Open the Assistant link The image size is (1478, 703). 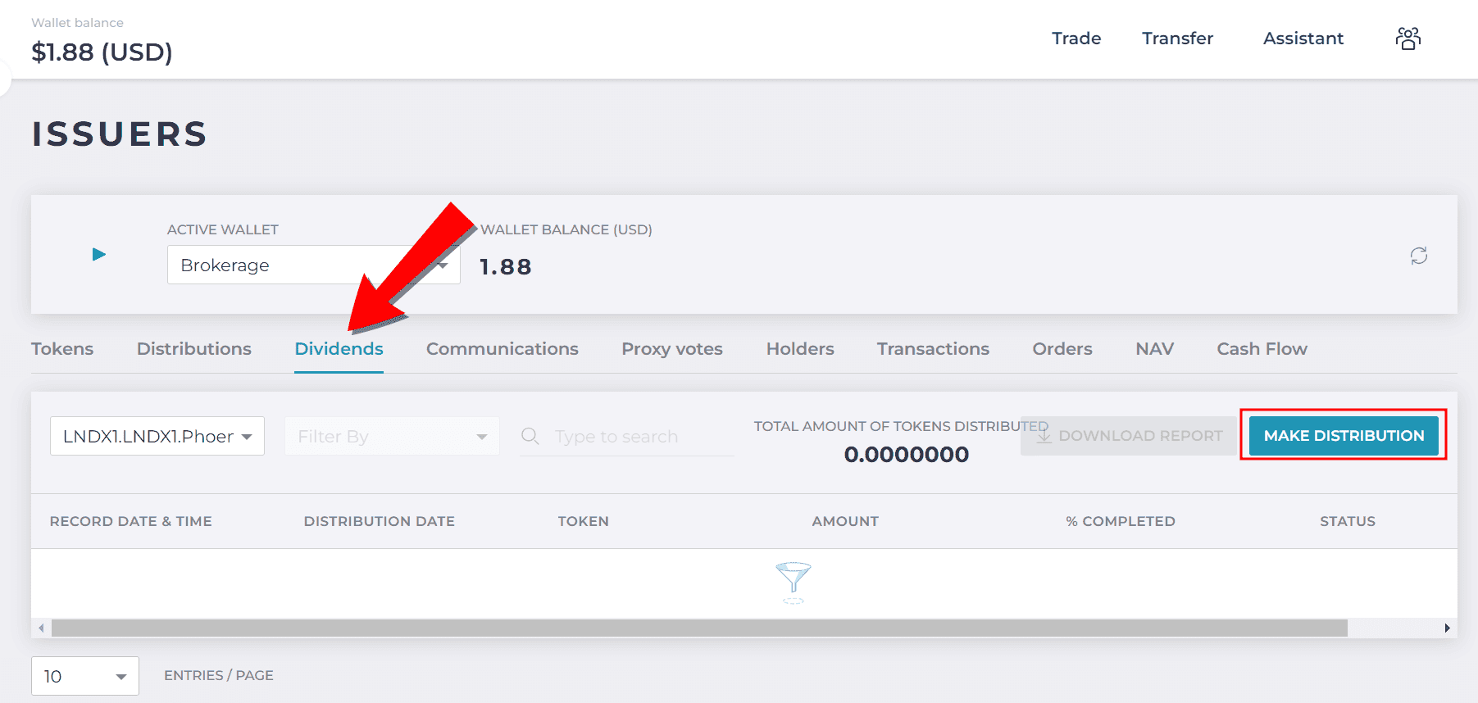tap(1303, 39)
